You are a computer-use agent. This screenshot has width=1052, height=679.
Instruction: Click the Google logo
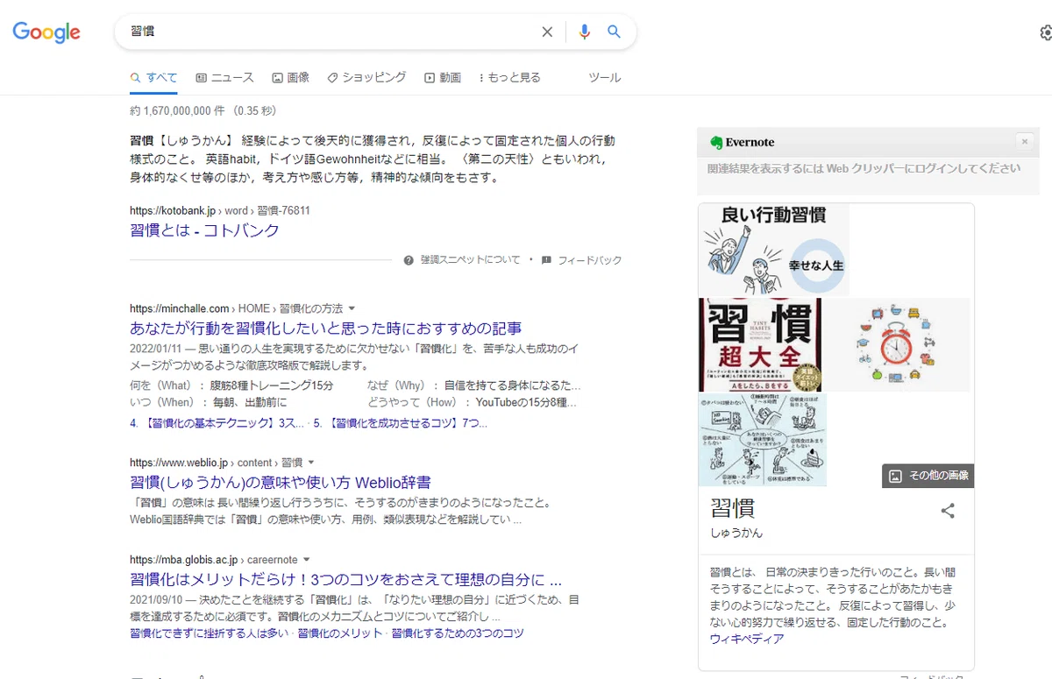tap(46, 32)
